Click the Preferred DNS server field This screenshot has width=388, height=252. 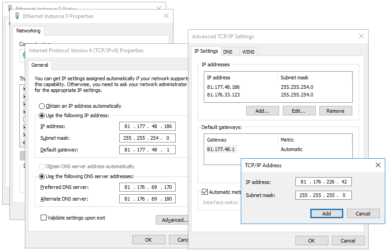(x=147, y=188)
